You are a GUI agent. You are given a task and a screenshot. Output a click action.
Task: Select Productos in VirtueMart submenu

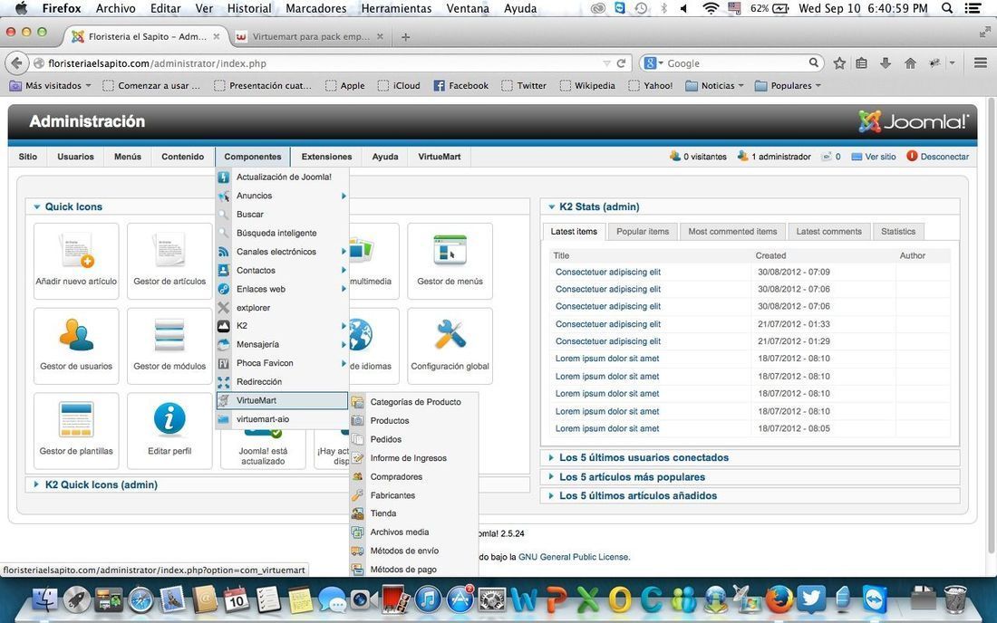414,420
